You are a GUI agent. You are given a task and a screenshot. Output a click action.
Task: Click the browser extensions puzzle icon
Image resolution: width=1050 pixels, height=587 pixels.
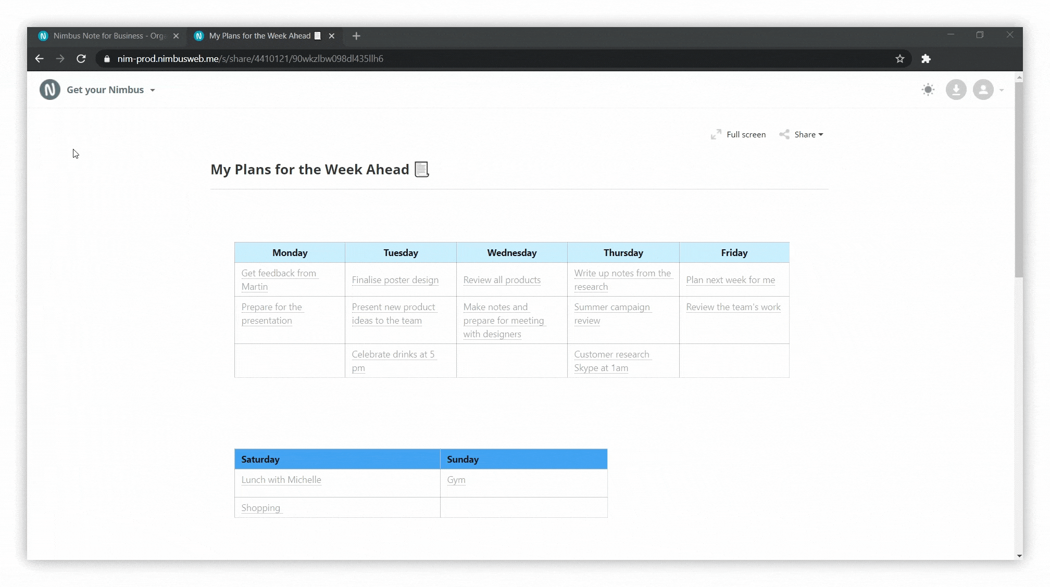tap(925, 58)
